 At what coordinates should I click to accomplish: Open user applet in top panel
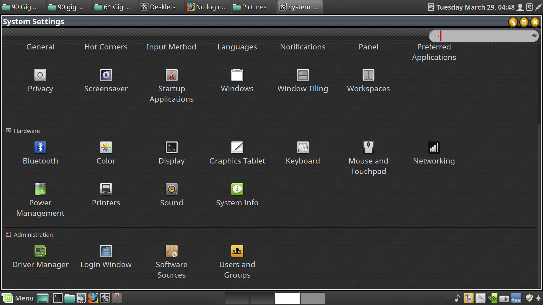[x=520, y=7]
